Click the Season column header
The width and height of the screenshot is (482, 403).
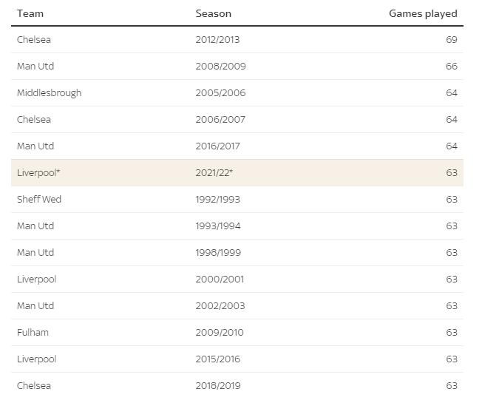pyautogui.click(x=213, y=13)
